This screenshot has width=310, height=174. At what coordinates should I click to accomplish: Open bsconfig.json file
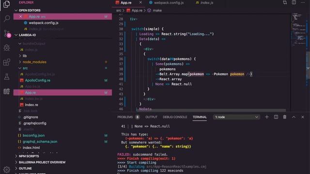point(62,135)
